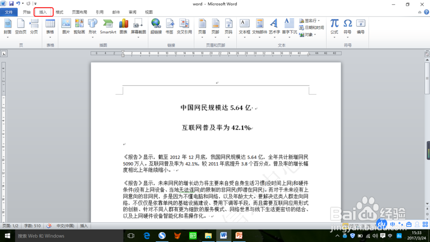The image size is (430, 242).
Task: Undo the last action
Action: point(18,3)
